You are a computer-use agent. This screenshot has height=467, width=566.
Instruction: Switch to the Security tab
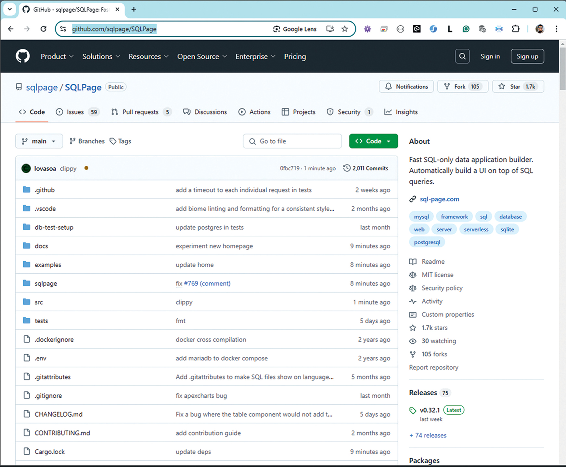350,112
